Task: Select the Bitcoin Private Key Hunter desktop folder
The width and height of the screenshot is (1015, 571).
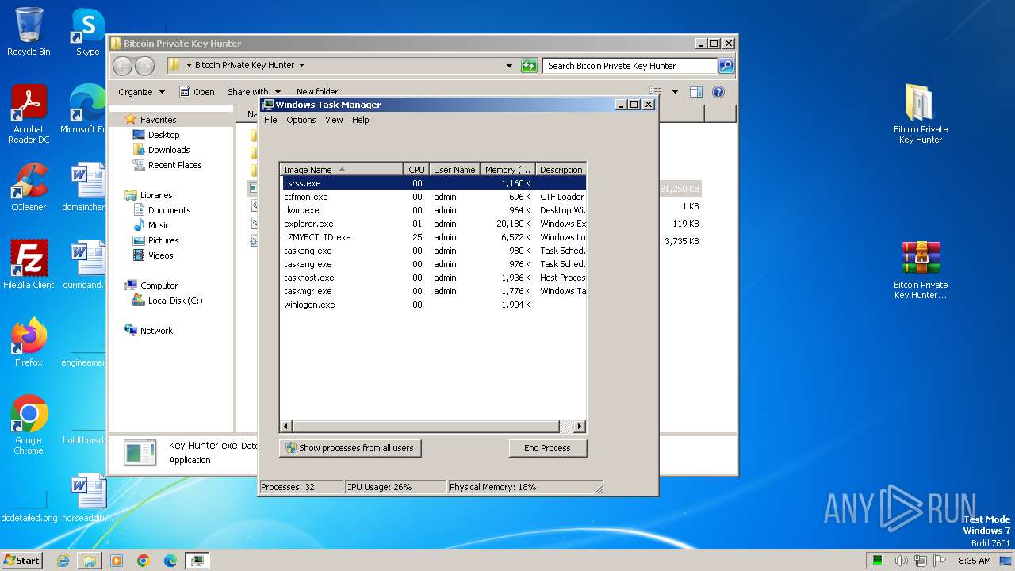Action: coord(921,114)
